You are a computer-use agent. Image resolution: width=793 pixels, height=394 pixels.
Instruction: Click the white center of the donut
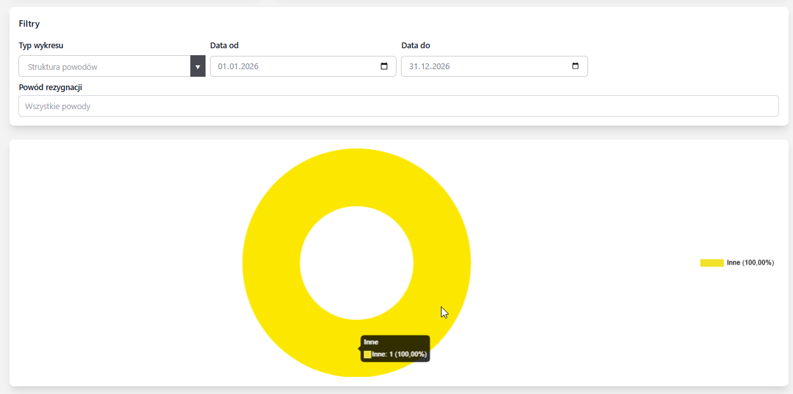357,263
